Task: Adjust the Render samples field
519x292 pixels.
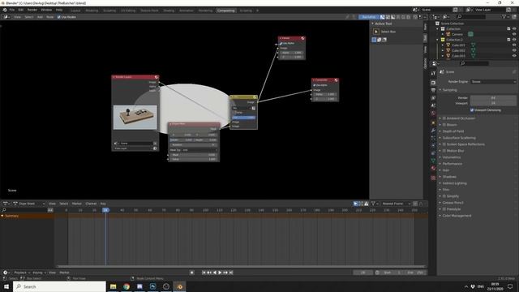Action: click(x=493, y=98)
